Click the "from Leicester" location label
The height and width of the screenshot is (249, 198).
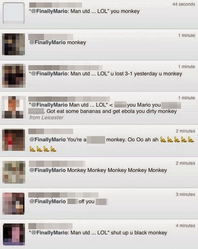46,118
